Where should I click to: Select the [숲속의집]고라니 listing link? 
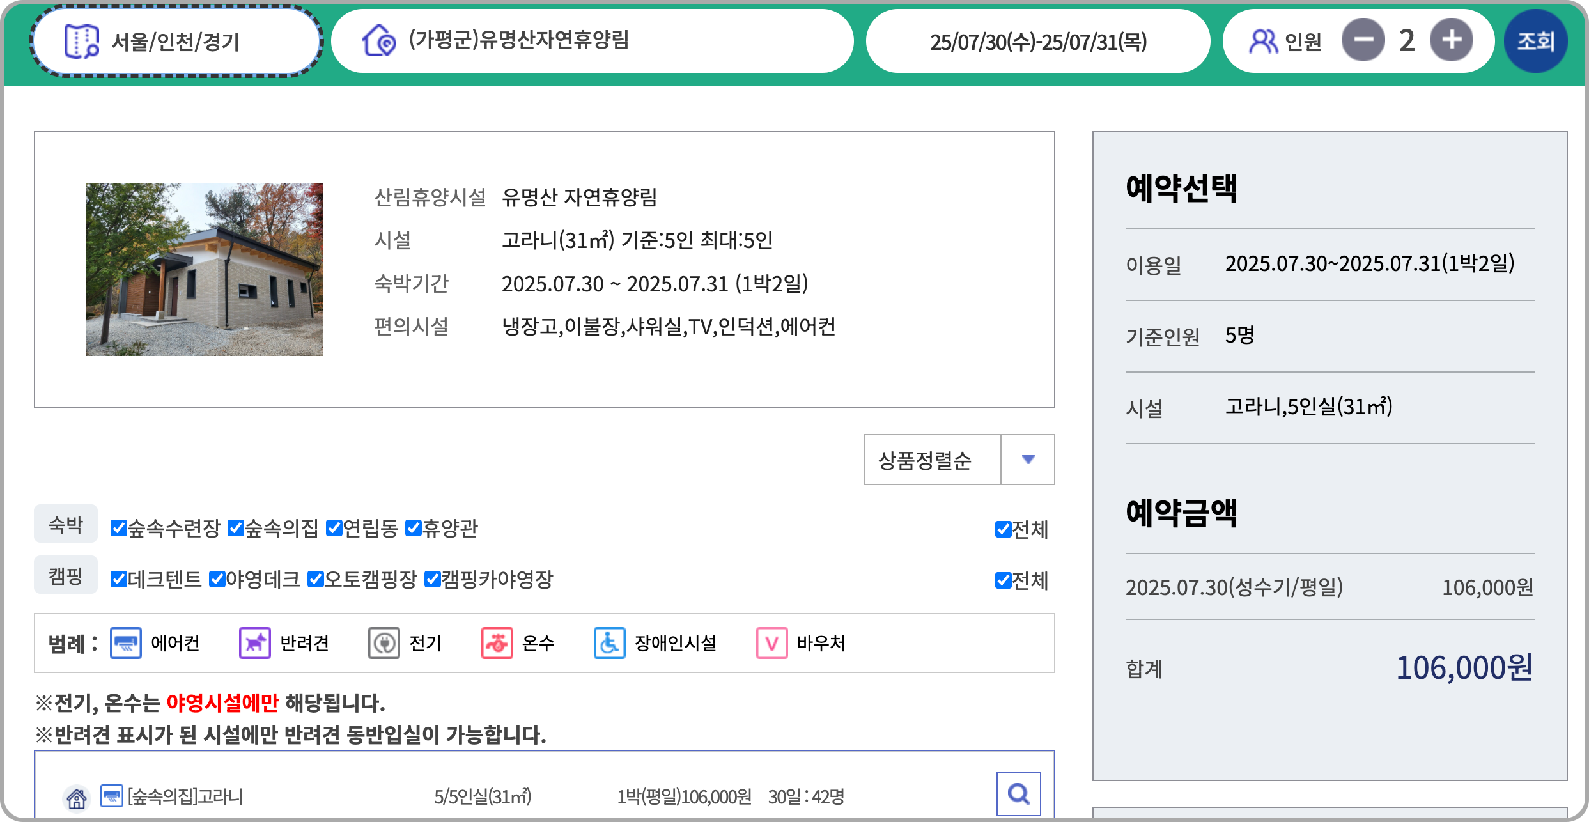[185, 796]
